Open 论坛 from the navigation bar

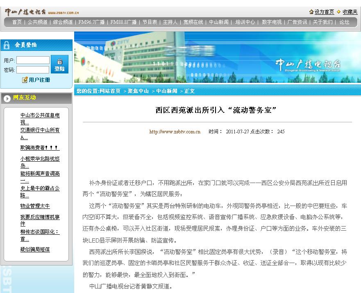click(x=344, y=22)
